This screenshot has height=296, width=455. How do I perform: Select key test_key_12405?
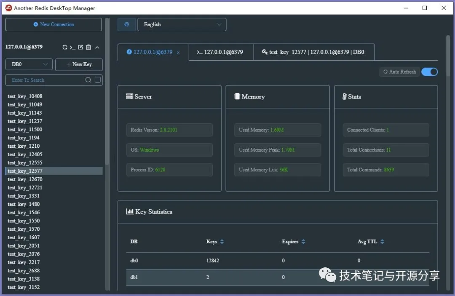click(54, 154)
